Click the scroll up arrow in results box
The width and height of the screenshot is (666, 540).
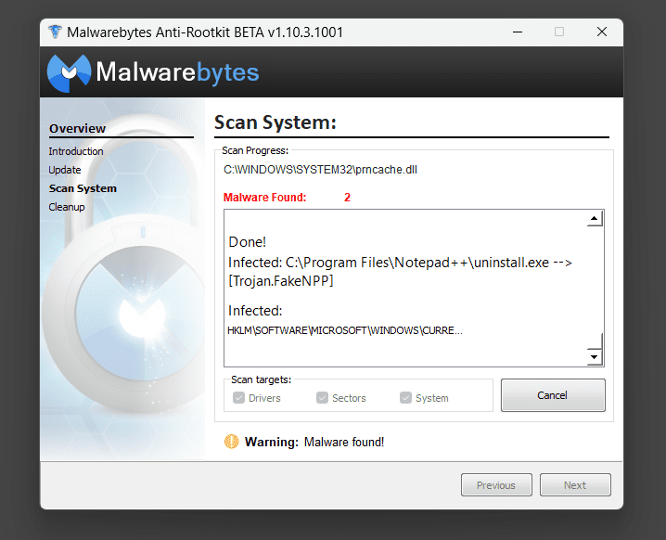(595, 218)
